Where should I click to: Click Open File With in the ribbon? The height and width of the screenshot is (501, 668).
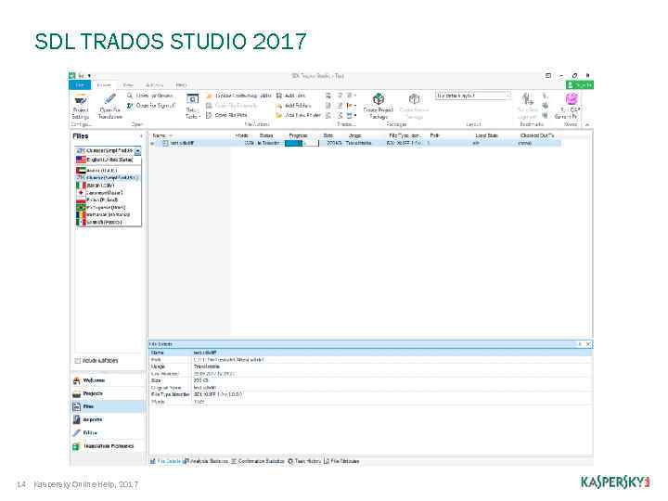tap(226, 115)
